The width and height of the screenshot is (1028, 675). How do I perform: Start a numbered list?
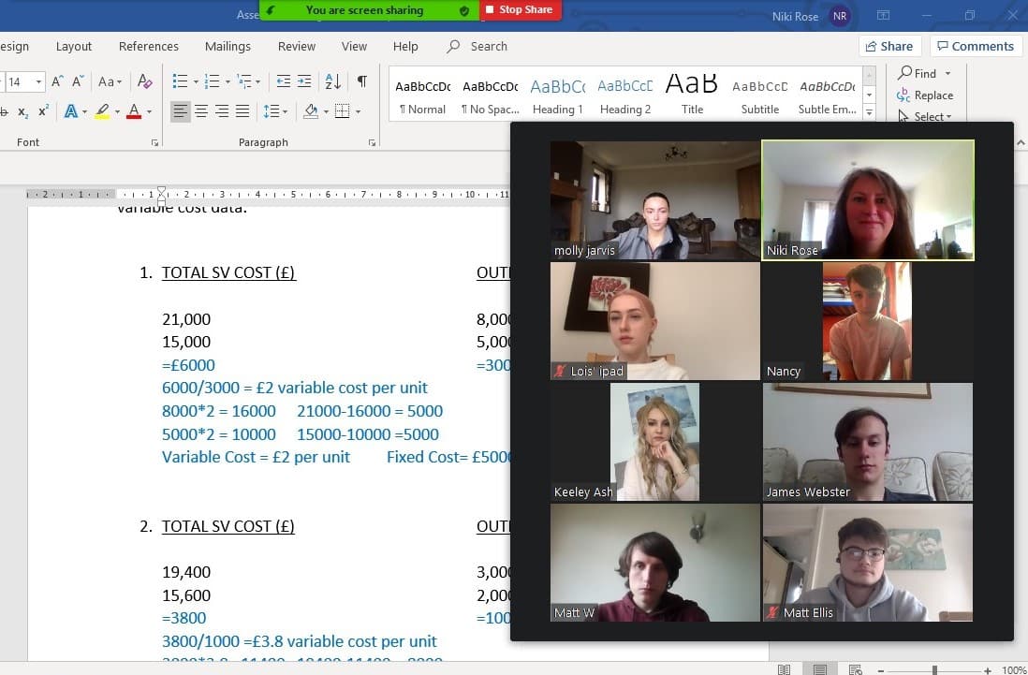point(212,81)
